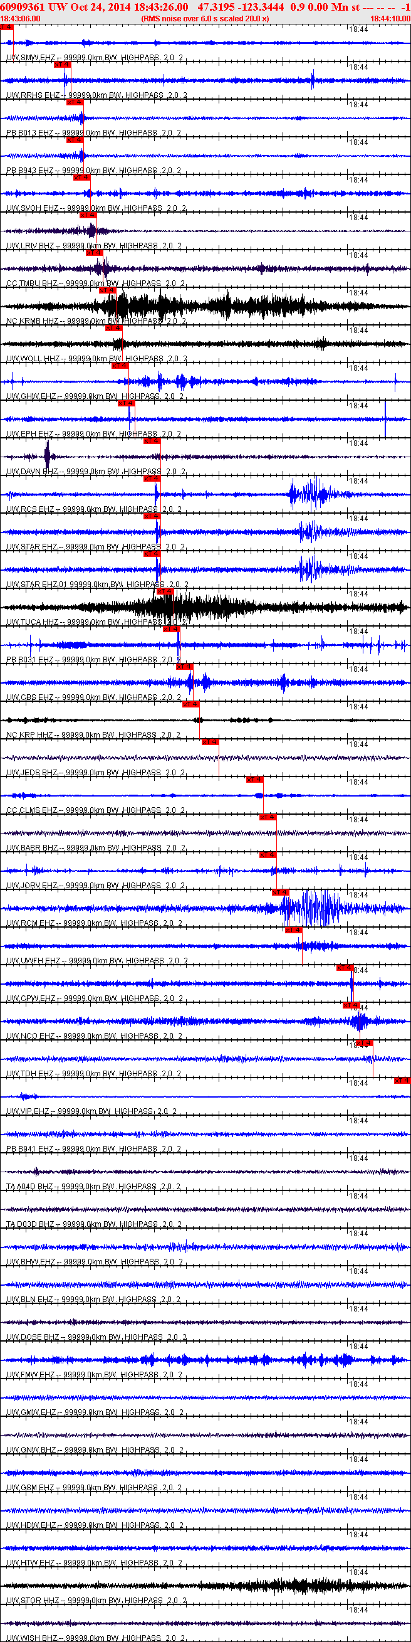411x1642 pixels.
Task: Select the UW.BABR BHZ station label
Action: click(x=96, y=848)
